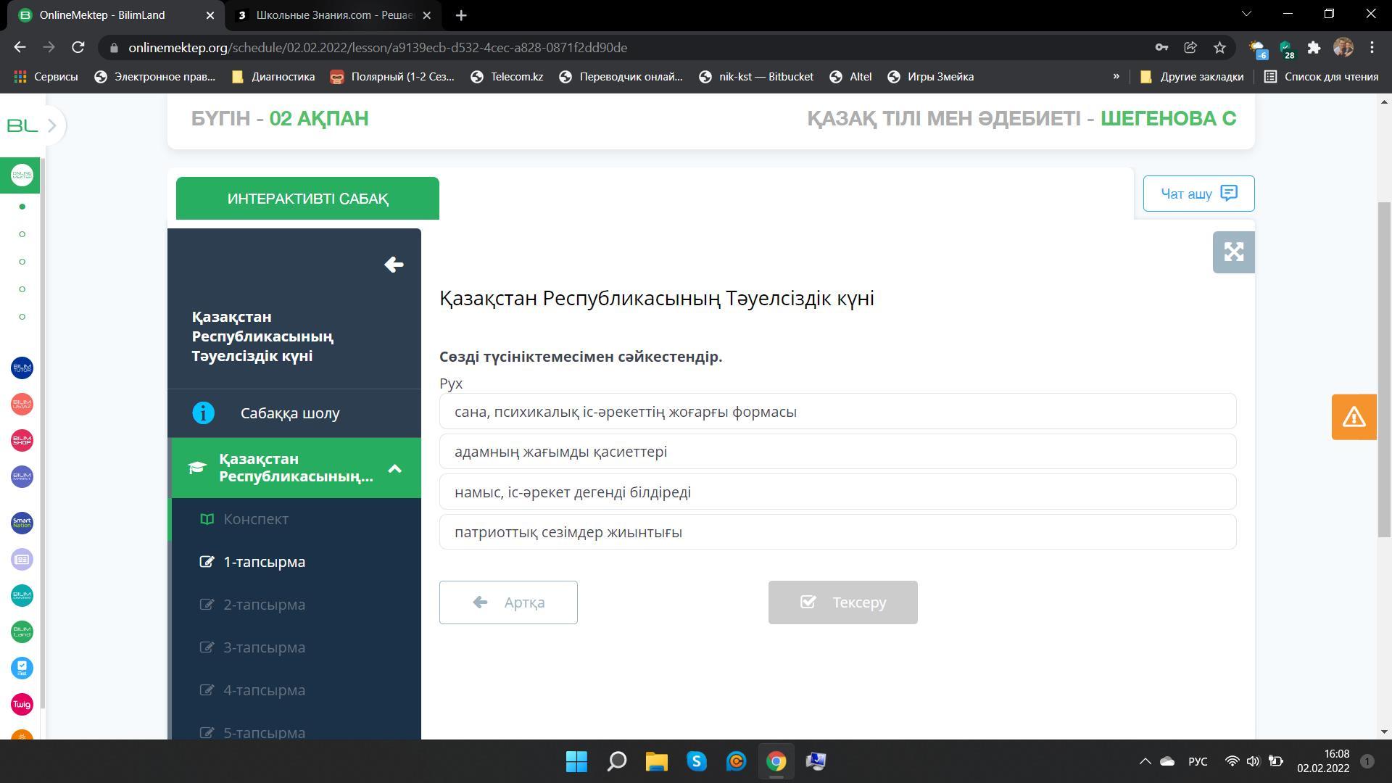Show more bookmarks with double chevron
The height and width of the screenshot is (783, 1392).
click(x=1116, y=76)
